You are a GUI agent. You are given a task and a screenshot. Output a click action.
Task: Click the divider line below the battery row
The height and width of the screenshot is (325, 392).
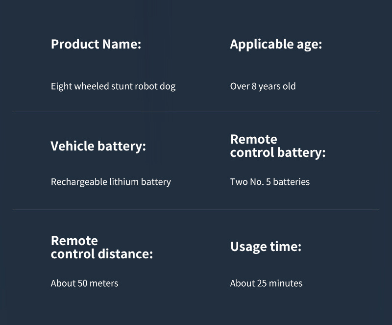click(196, 209)
